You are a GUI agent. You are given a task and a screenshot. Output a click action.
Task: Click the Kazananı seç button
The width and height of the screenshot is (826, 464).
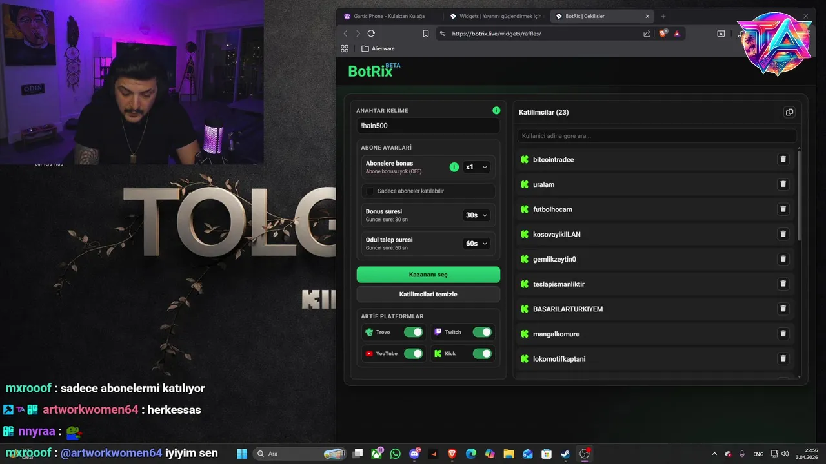(428, 275)
